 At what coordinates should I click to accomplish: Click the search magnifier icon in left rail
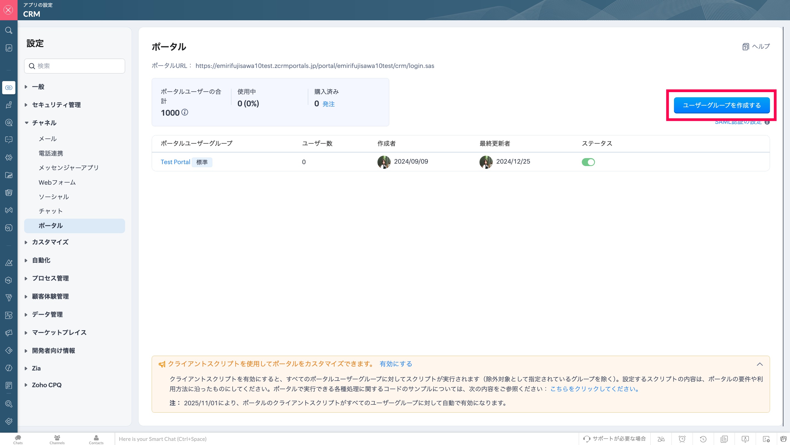pyautogui.click(x=9, y=30)
